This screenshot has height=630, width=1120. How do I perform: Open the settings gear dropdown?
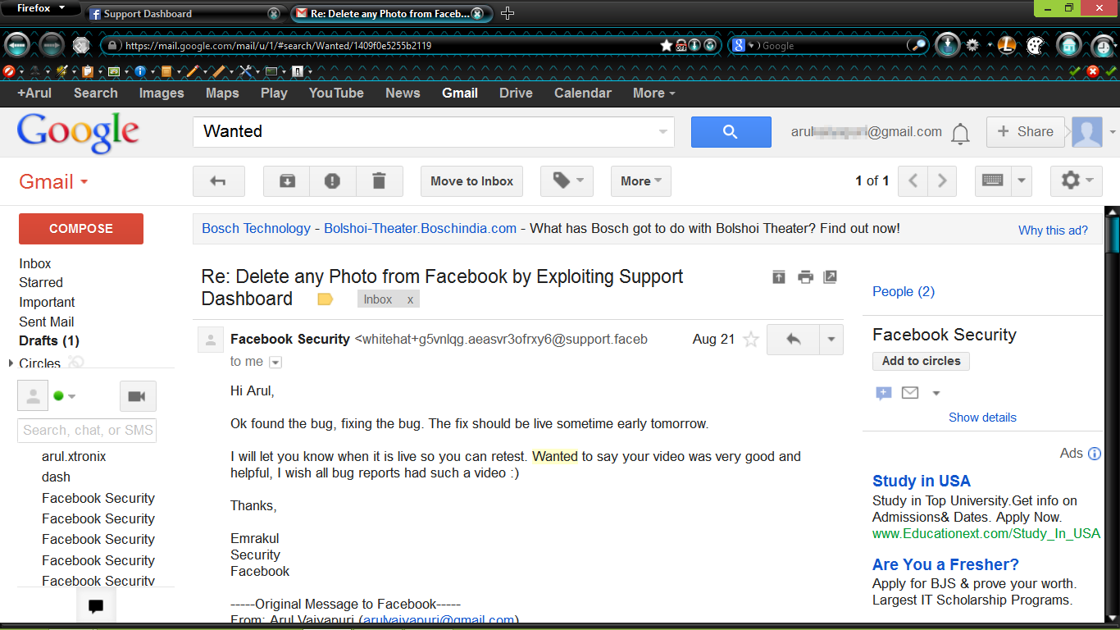1076,181
